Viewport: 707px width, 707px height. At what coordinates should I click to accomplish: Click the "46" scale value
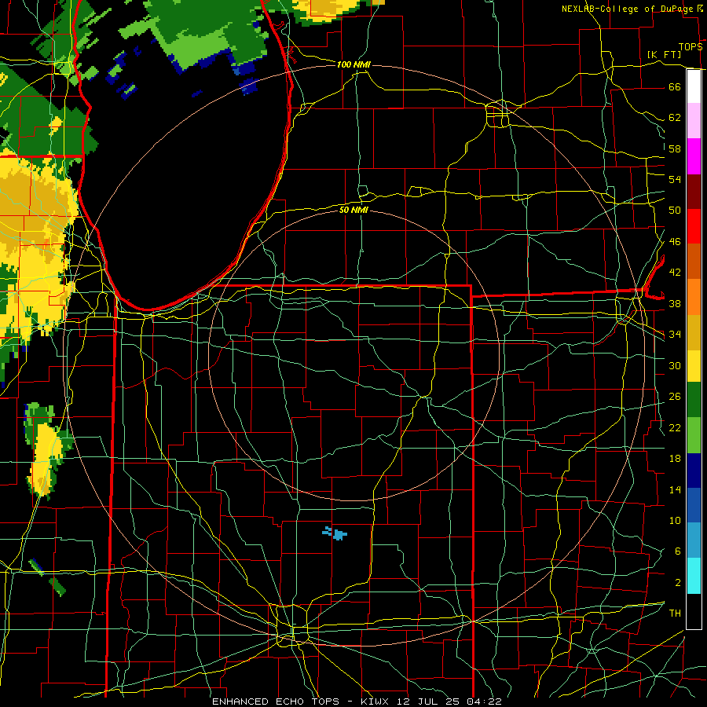[x=675, y=242]
